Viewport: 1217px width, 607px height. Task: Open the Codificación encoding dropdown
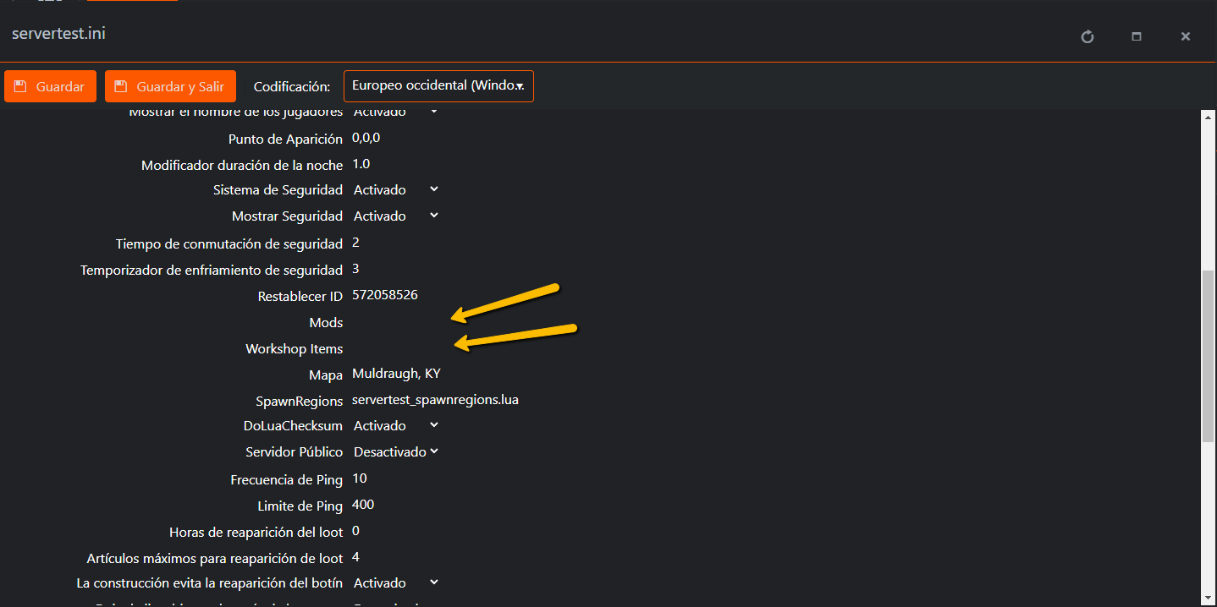(x=438, y=86)
